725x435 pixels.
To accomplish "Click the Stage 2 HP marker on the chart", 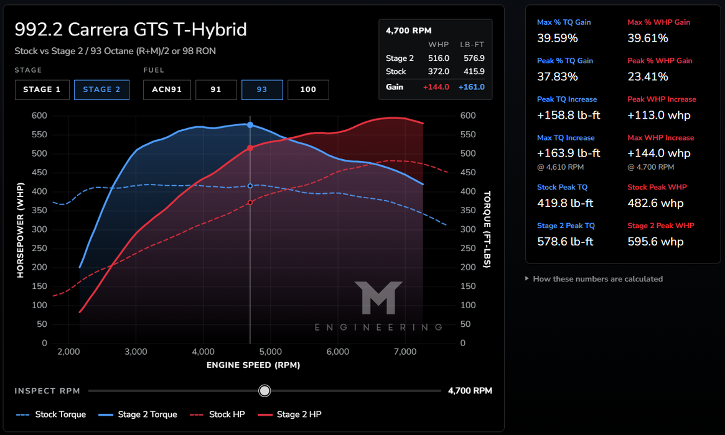I will [250, 148].
